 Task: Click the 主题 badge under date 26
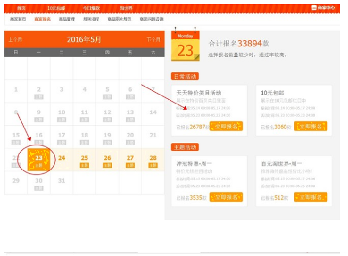pyautogui.click(x=107, y=165)
